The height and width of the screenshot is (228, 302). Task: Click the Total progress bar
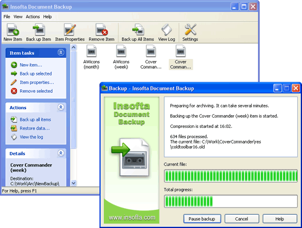[231, 201]
